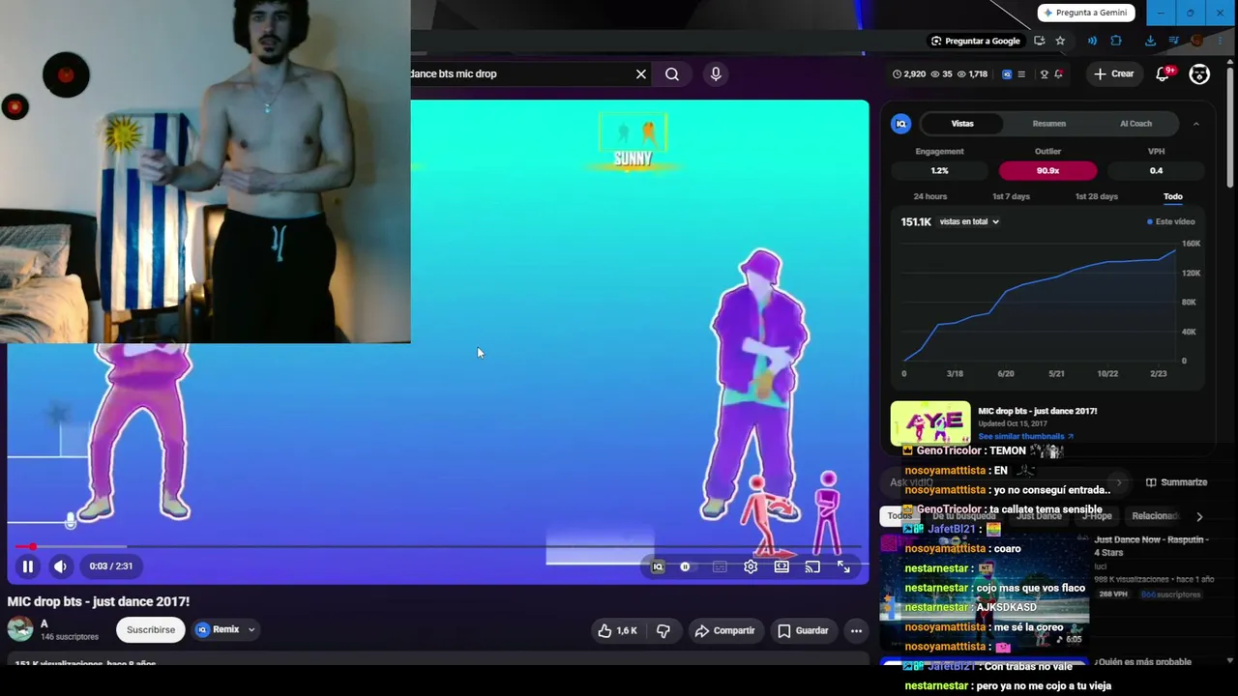This screenshot has width=1238, height=696.
Task: Click the video title 'MIC drop bts - just dance 2017!'
Action: point(99,601)
